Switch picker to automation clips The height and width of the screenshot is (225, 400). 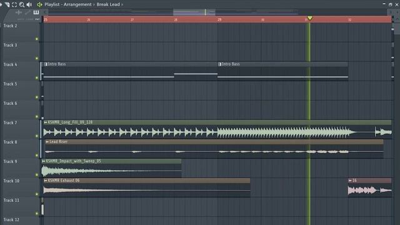point(27,12)
